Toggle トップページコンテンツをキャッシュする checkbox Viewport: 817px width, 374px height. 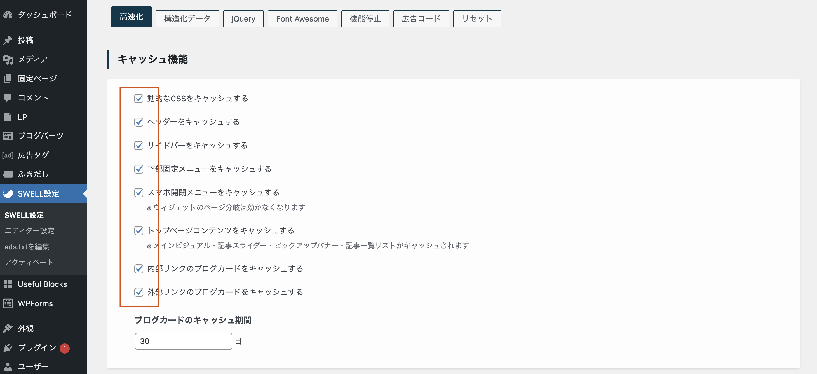tap(138, 230)
